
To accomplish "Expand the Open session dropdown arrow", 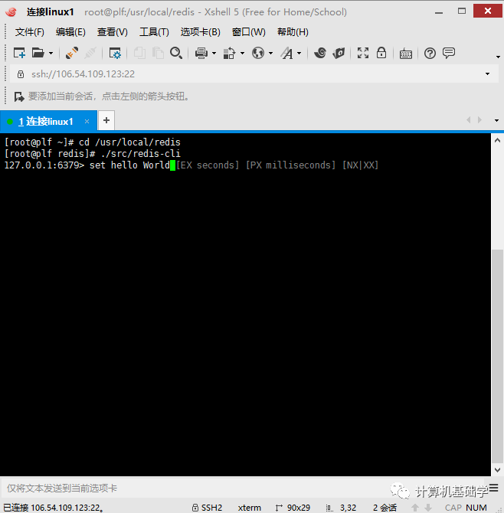I will pos(51,54).
